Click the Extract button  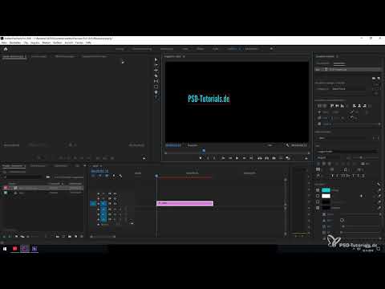point(266,158)
